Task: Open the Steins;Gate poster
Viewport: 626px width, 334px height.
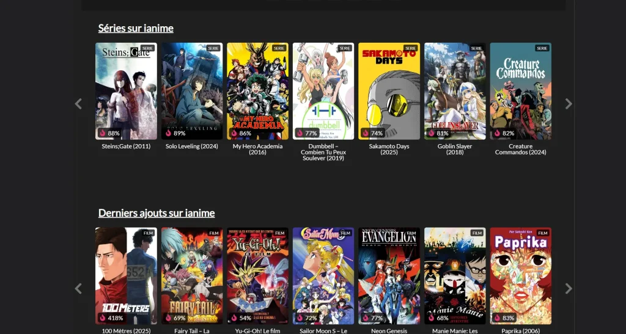Action: [126, 91]
